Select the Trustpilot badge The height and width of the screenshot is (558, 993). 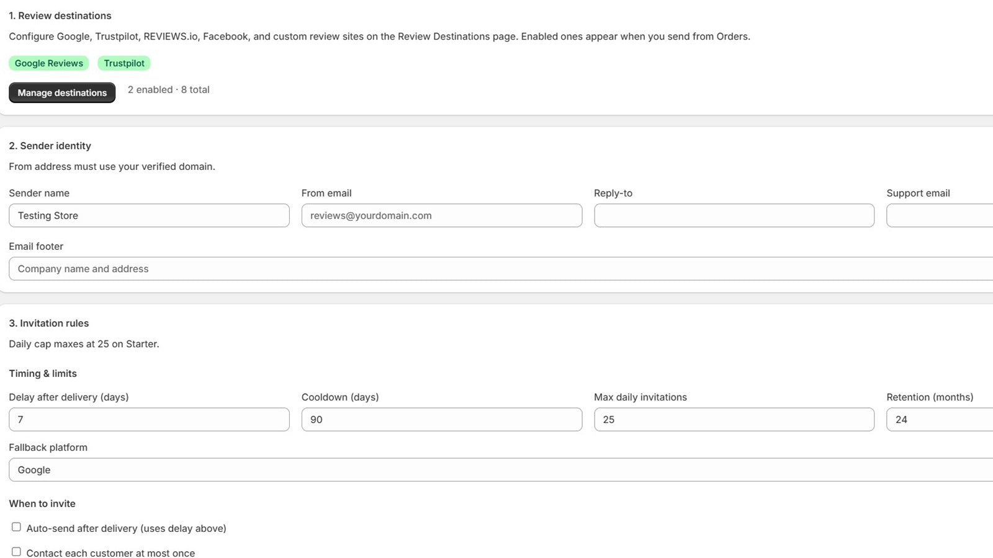point(124,63)
